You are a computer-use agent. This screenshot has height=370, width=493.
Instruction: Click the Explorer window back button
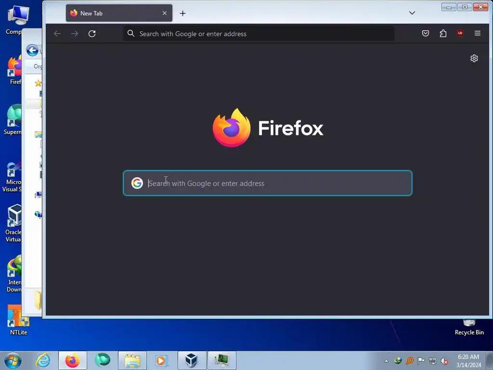click(32, 50)
